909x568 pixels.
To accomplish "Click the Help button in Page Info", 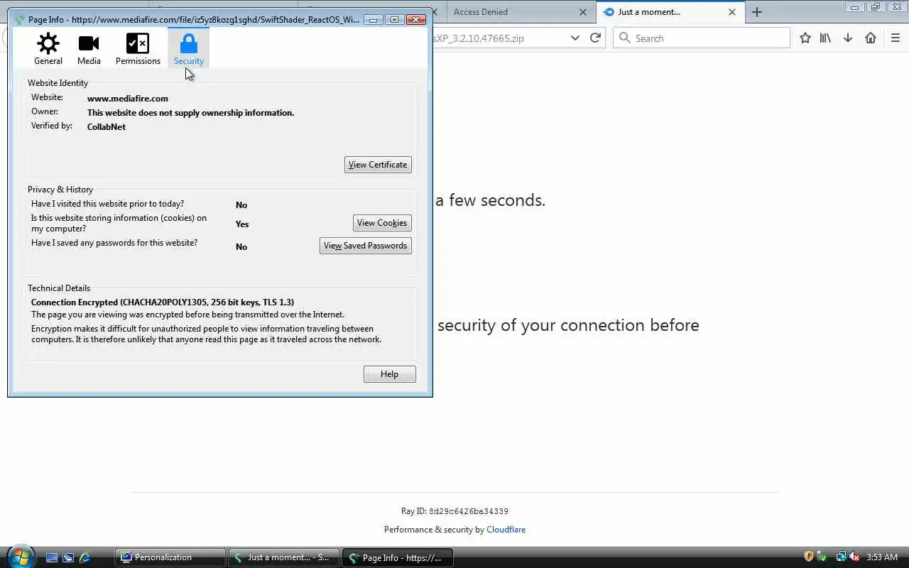I will pyautogui.click(x=389, y=374).
